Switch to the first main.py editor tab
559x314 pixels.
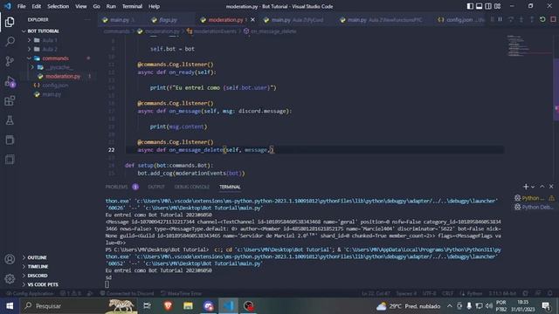tap(120, 20)
